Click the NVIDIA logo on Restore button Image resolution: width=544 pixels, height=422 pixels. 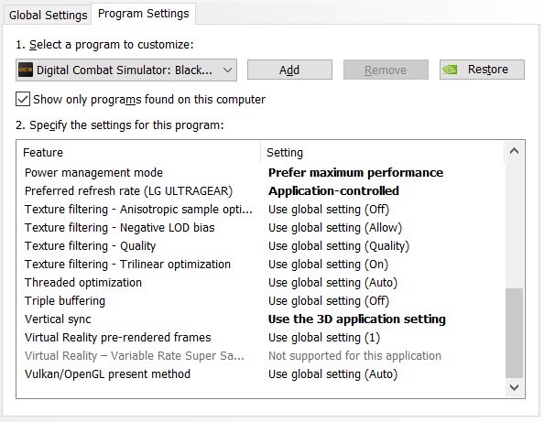[451, 70]
